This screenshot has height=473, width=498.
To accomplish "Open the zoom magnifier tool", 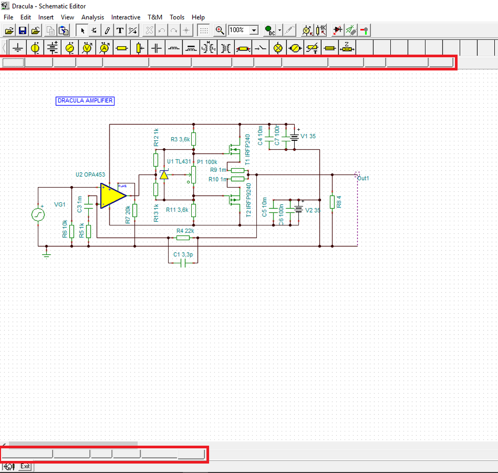I will pos(219,30).
